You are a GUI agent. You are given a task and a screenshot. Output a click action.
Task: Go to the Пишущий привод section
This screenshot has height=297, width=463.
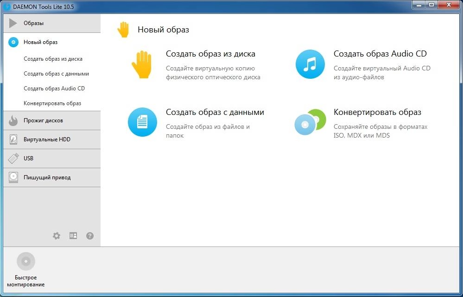[51, 177]
